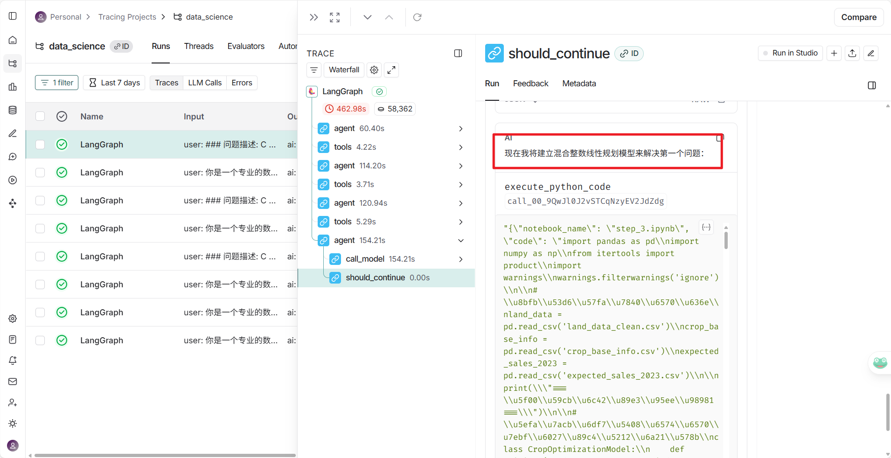Open the invite user icon in sidebar
The image size is (891, 458).
point(13,402)
